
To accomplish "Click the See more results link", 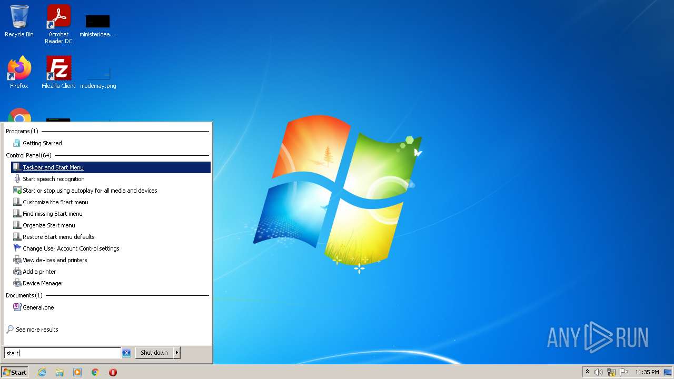I will [37, 330].
